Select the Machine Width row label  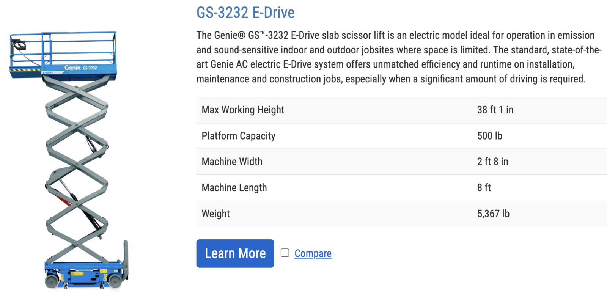pos(232,162)
